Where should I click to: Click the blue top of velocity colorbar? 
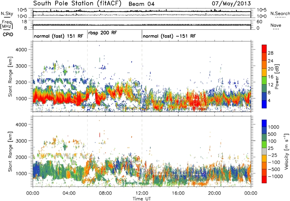[x=264, y=123]
